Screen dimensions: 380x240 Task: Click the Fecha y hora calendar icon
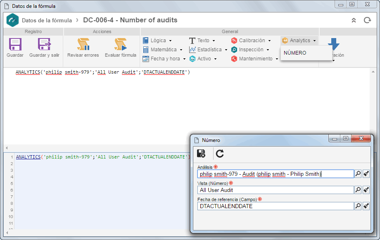point(146,59)
